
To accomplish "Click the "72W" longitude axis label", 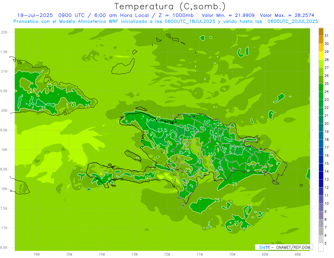I will point(167,254).
